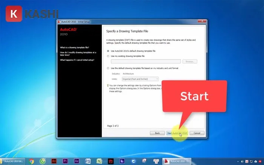Click Start AutoCAD 2010 button

(x=177, y=133)
